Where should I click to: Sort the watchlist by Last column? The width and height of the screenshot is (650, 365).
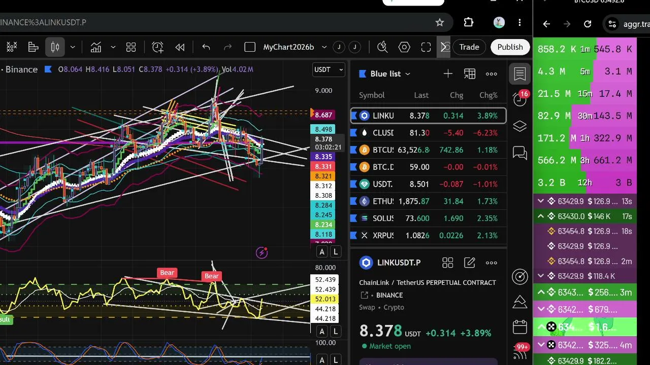pos(421,95)
